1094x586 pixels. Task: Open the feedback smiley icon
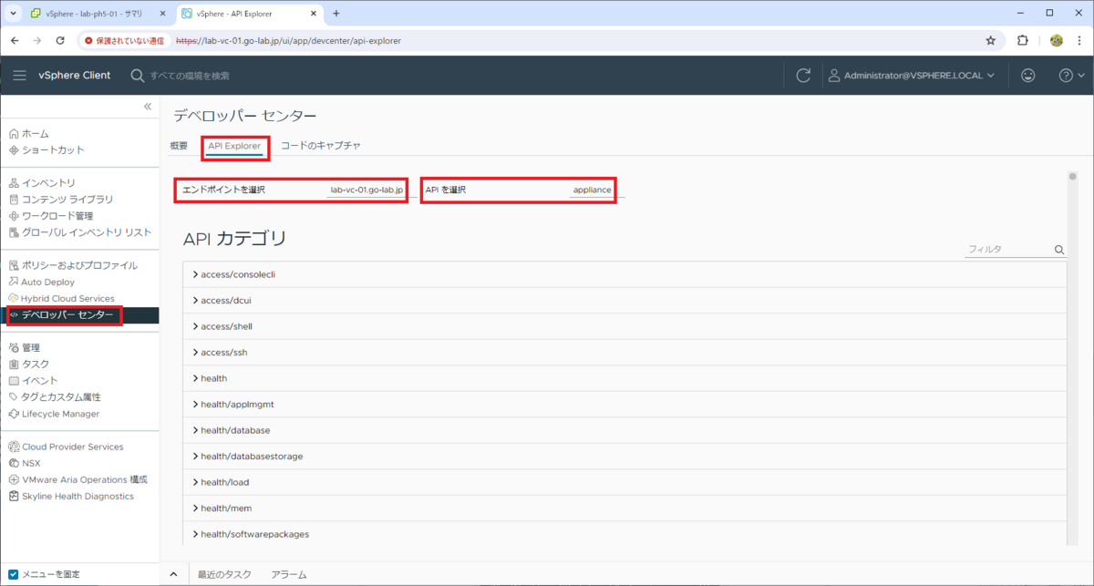click(1028, 76)
